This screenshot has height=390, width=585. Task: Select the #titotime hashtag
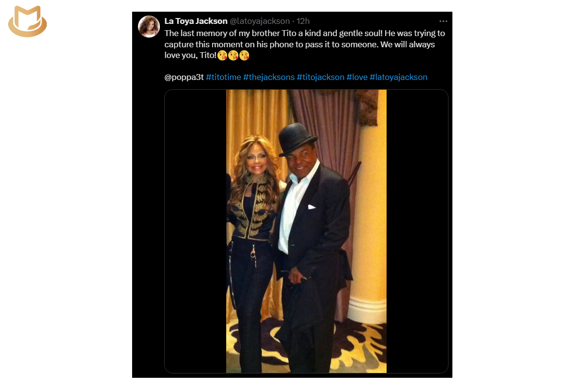click(223, 77)
